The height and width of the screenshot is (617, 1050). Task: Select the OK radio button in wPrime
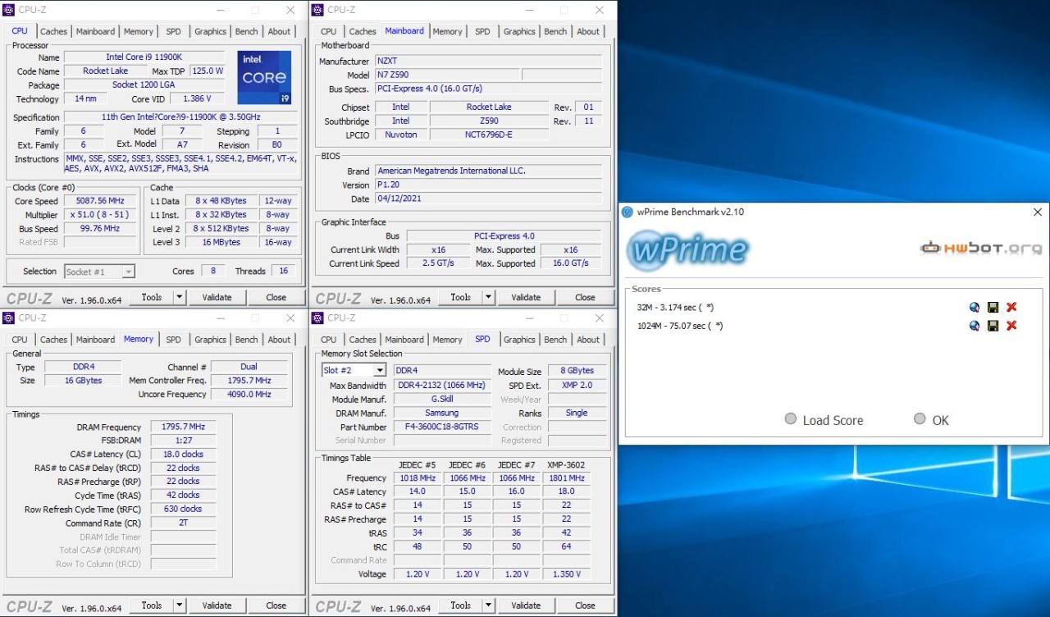tap(920, 418)
